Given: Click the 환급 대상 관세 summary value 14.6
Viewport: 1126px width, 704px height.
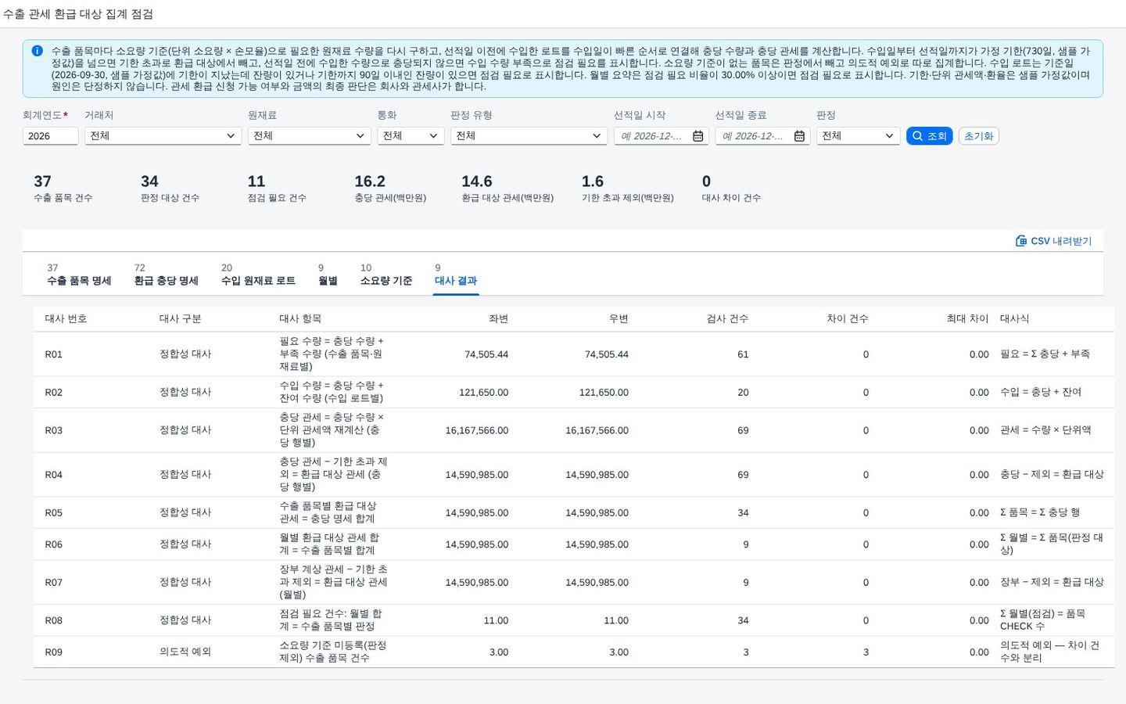Looking at the screenshot, I should click(476, 181).
